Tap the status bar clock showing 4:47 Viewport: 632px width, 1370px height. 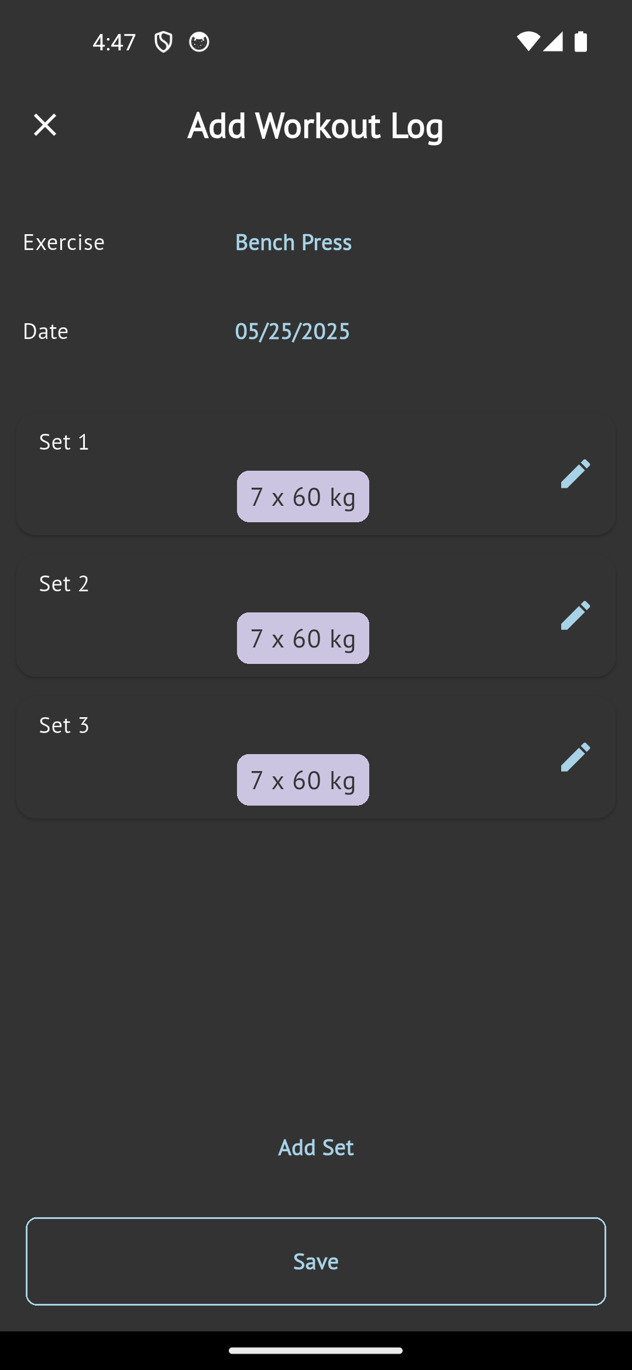(x=114, y=42)
